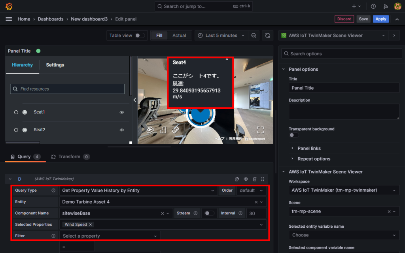Select the Fill view mode

point(159,35)
